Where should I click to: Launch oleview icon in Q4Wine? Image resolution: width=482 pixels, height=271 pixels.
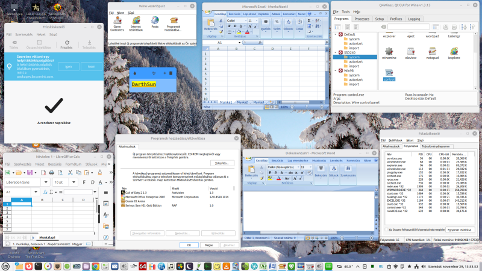point(411,54)
